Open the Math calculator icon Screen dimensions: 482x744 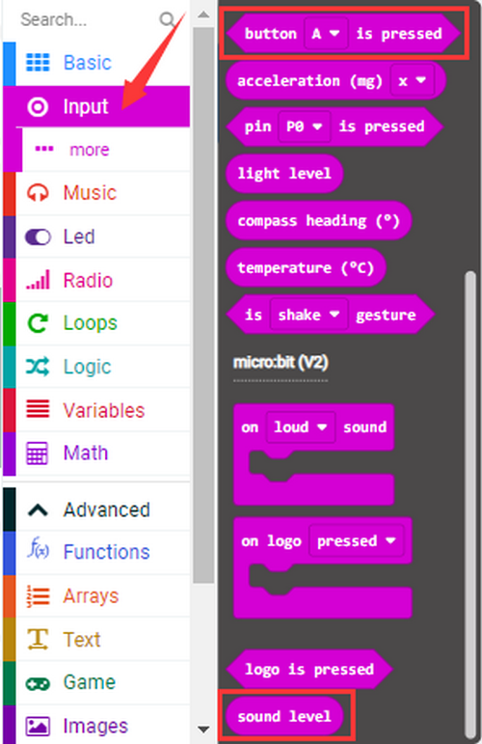37,454
